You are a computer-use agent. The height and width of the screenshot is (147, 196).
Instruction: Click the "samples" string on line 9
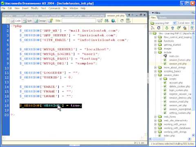(85, 63)
